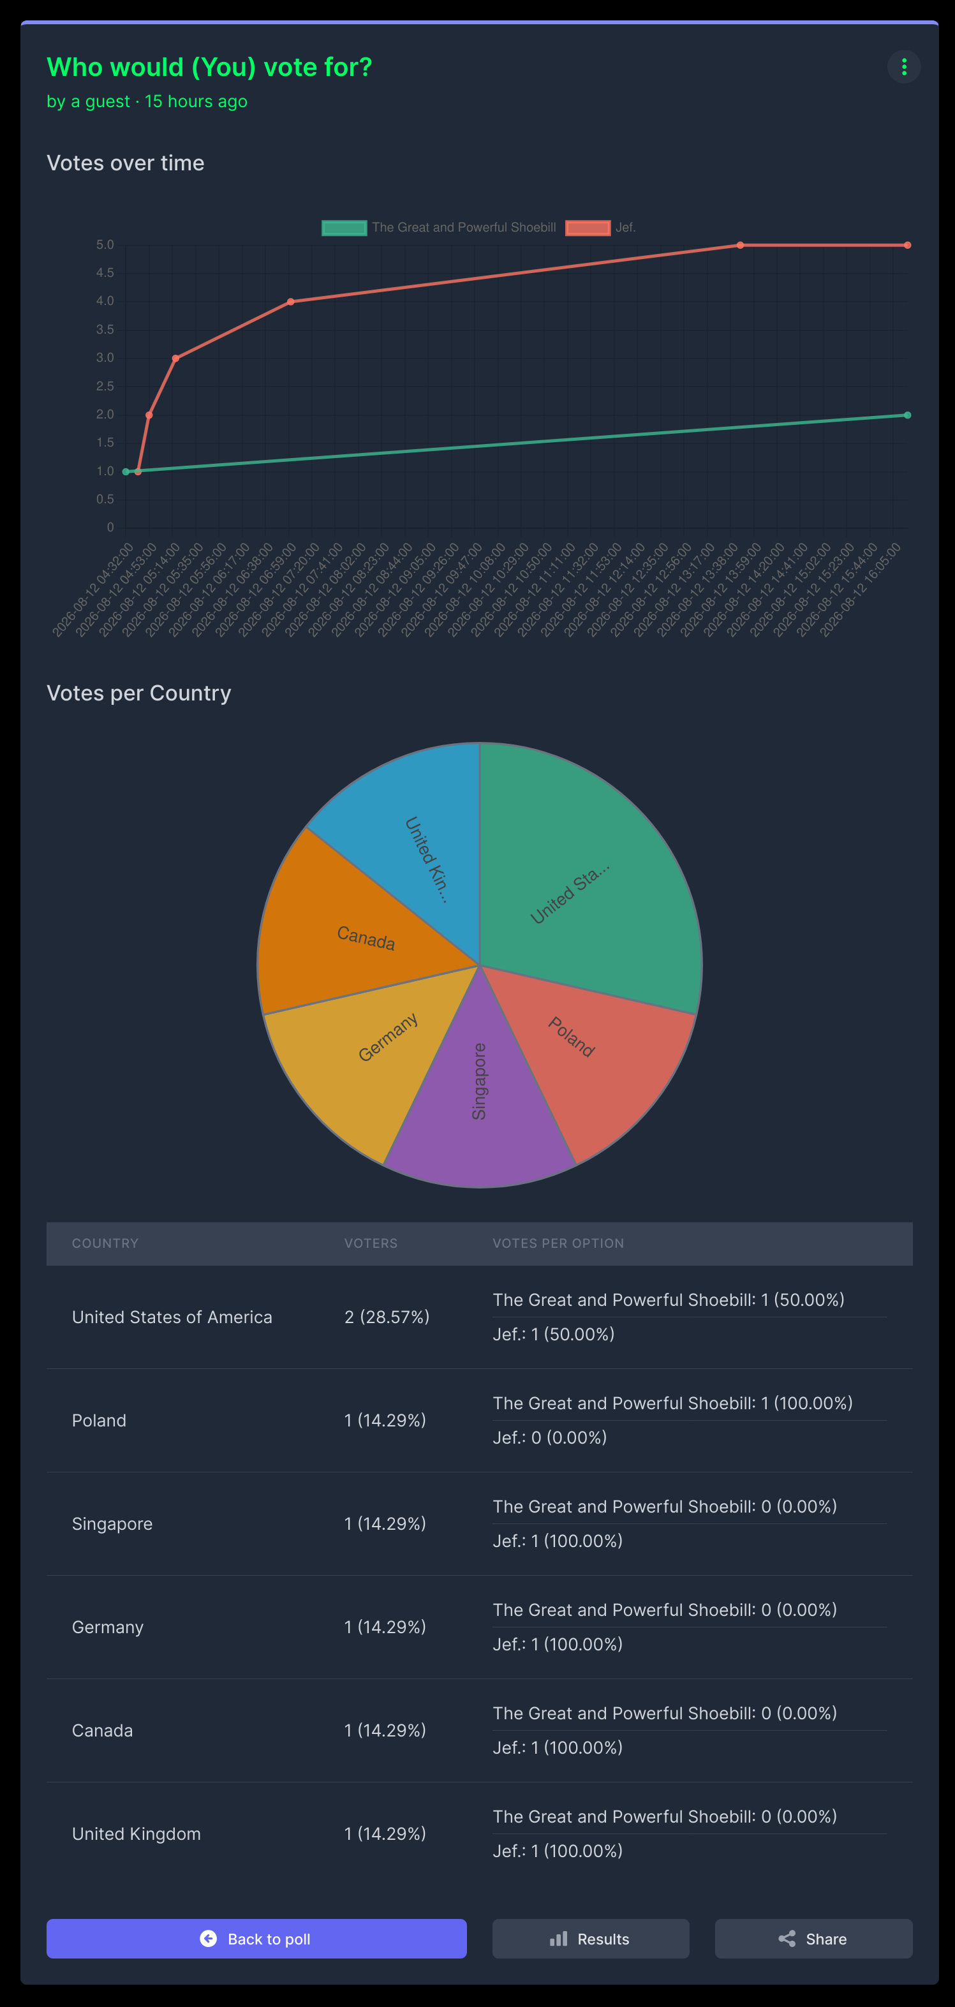Click the green Shoebill legend color box

(x=344, y=228)
